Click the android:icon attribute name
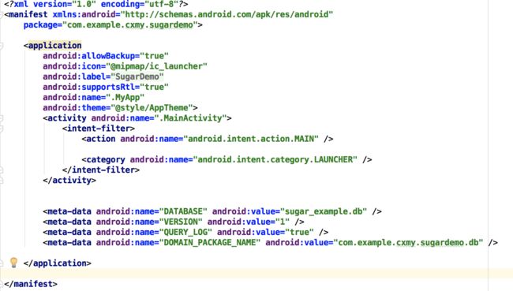 click(72, 66)
